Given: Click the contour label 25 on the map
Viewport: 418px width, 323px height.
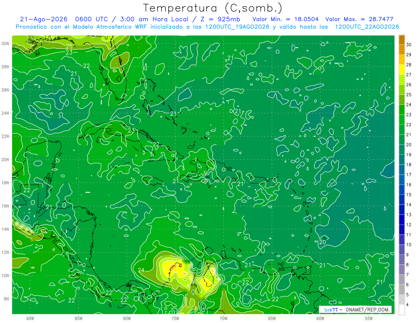Looking at the screenshot, I should (x=69, y=46).
